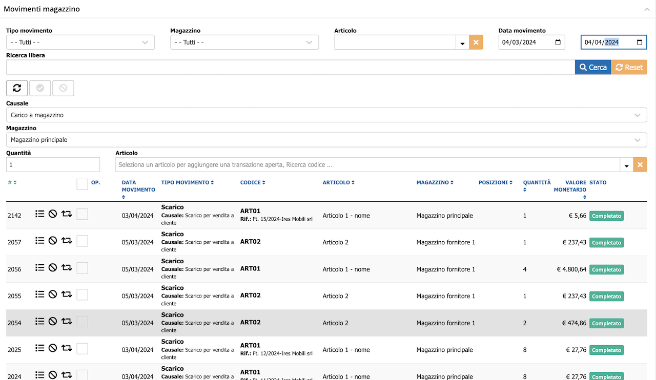
Task: Sort table by Codice column header
Action: pyautogui.click(x=253, y=182)
